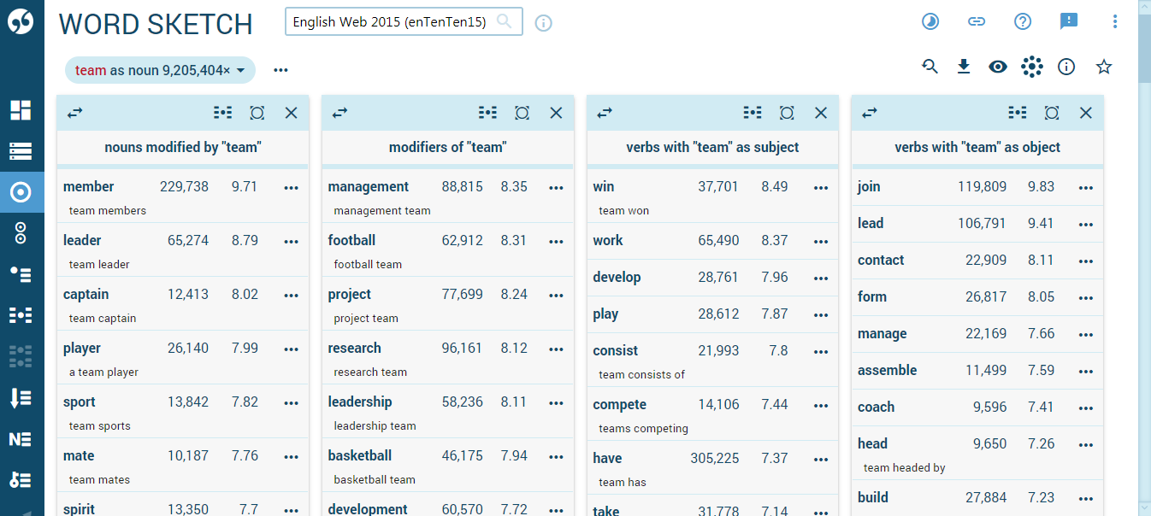Copy the permanent link icon
The height and width of the screenshot is (516, 1151).
click(x=977, y=21)
